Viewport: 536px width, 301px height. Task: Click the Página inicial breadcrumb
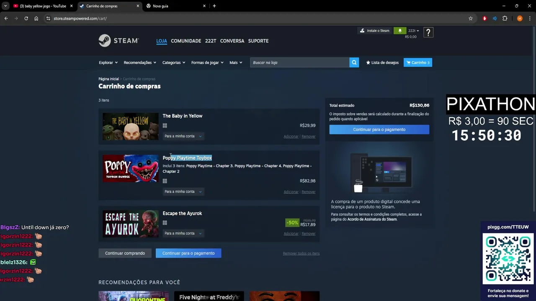[x=108, y=79]
